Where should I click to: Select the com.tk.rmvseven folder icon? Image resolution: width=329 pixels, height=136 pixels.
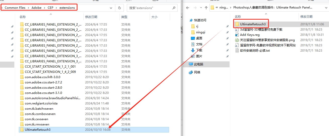22,124
